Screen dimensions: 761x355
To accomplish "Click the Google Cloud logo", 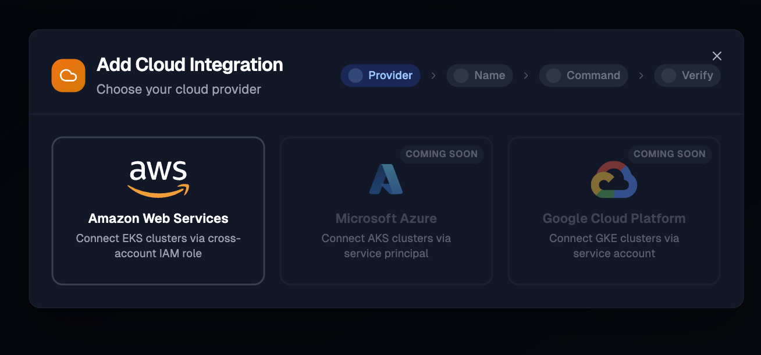I will (614, 179).
